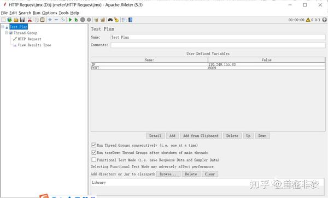Select the Test Plan tree item
The width and height of the screenshot is (328, 198).
tap(19, 27)
